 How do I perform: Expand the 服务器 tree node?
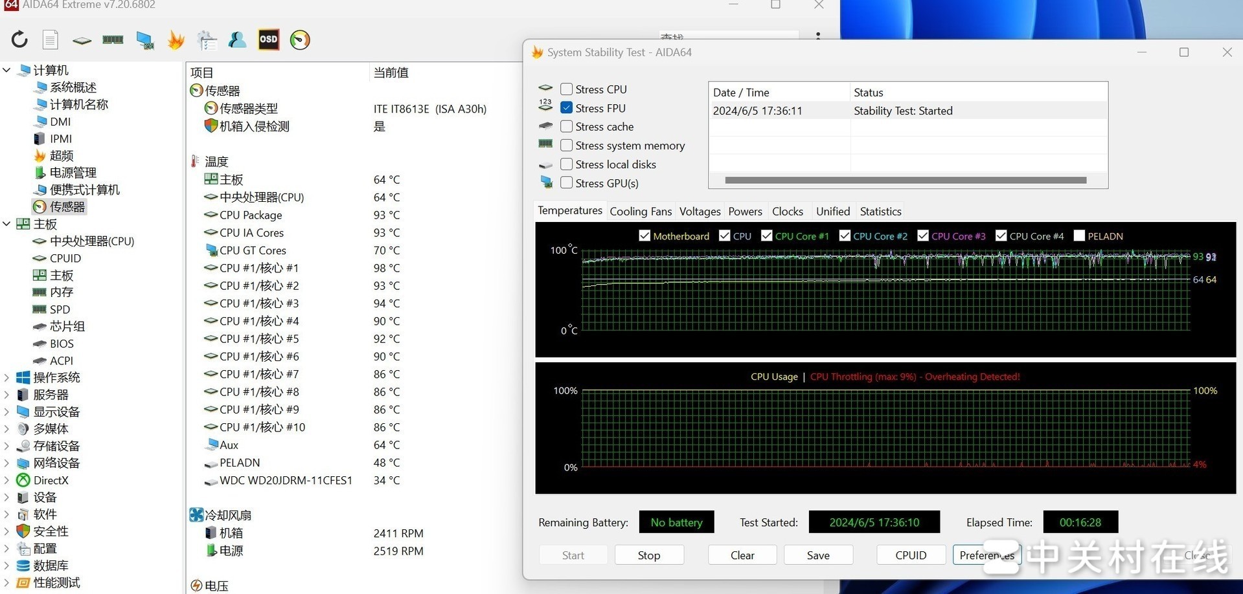click(7, 395)
